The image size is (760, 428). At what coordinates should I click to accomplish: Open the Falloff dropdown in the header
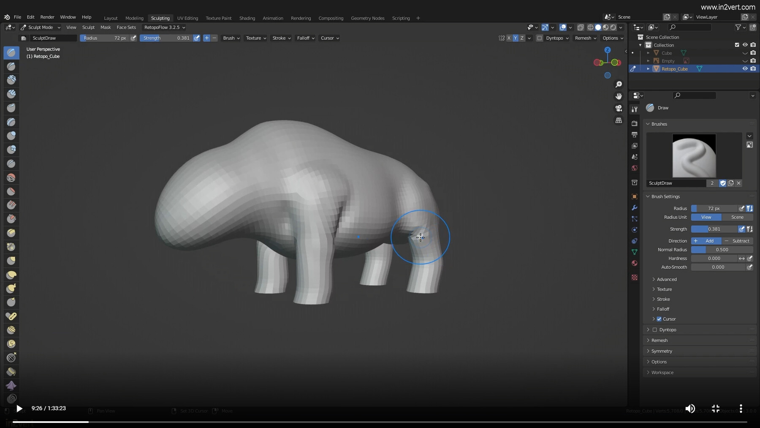(x=305, y=38)
